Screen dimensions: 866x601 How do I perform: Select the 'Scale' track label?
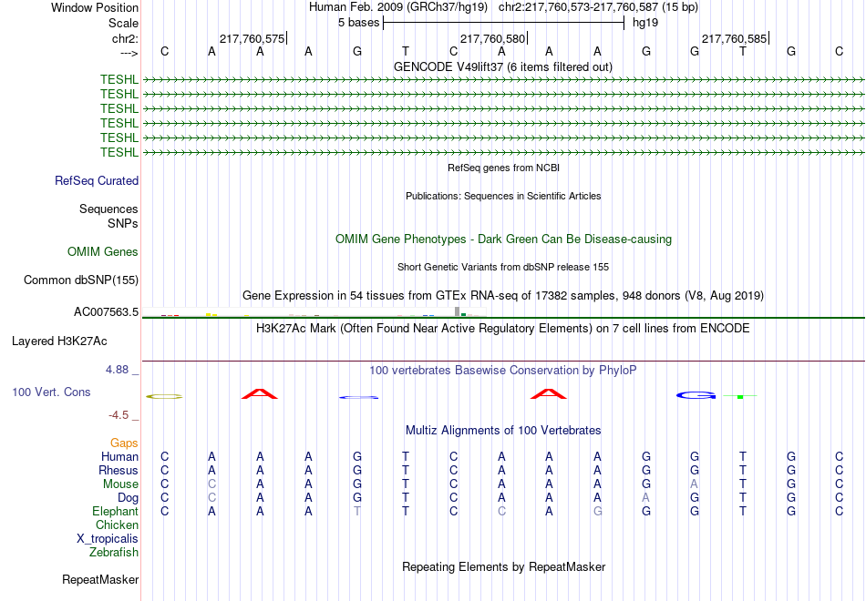(x=123, y=23)
